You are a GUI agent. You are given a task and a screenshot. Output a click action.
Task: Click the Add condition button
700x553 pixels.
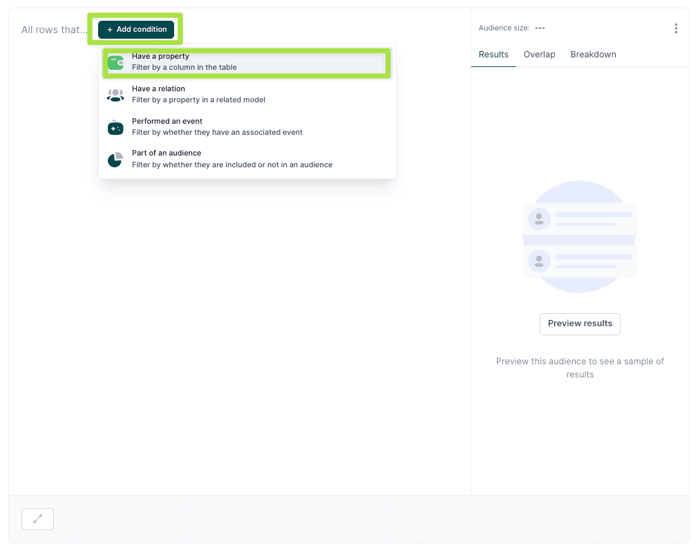(x=136, y=30)
